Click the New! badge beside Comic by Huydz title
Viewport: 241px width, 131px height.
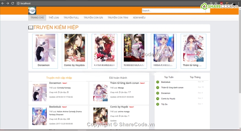pyautogui.click(x=131, y=107)
